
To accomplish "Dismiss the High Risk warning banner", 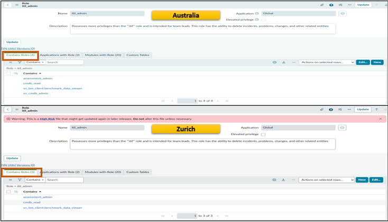I will pyautogui.click(x=380, y=119).
